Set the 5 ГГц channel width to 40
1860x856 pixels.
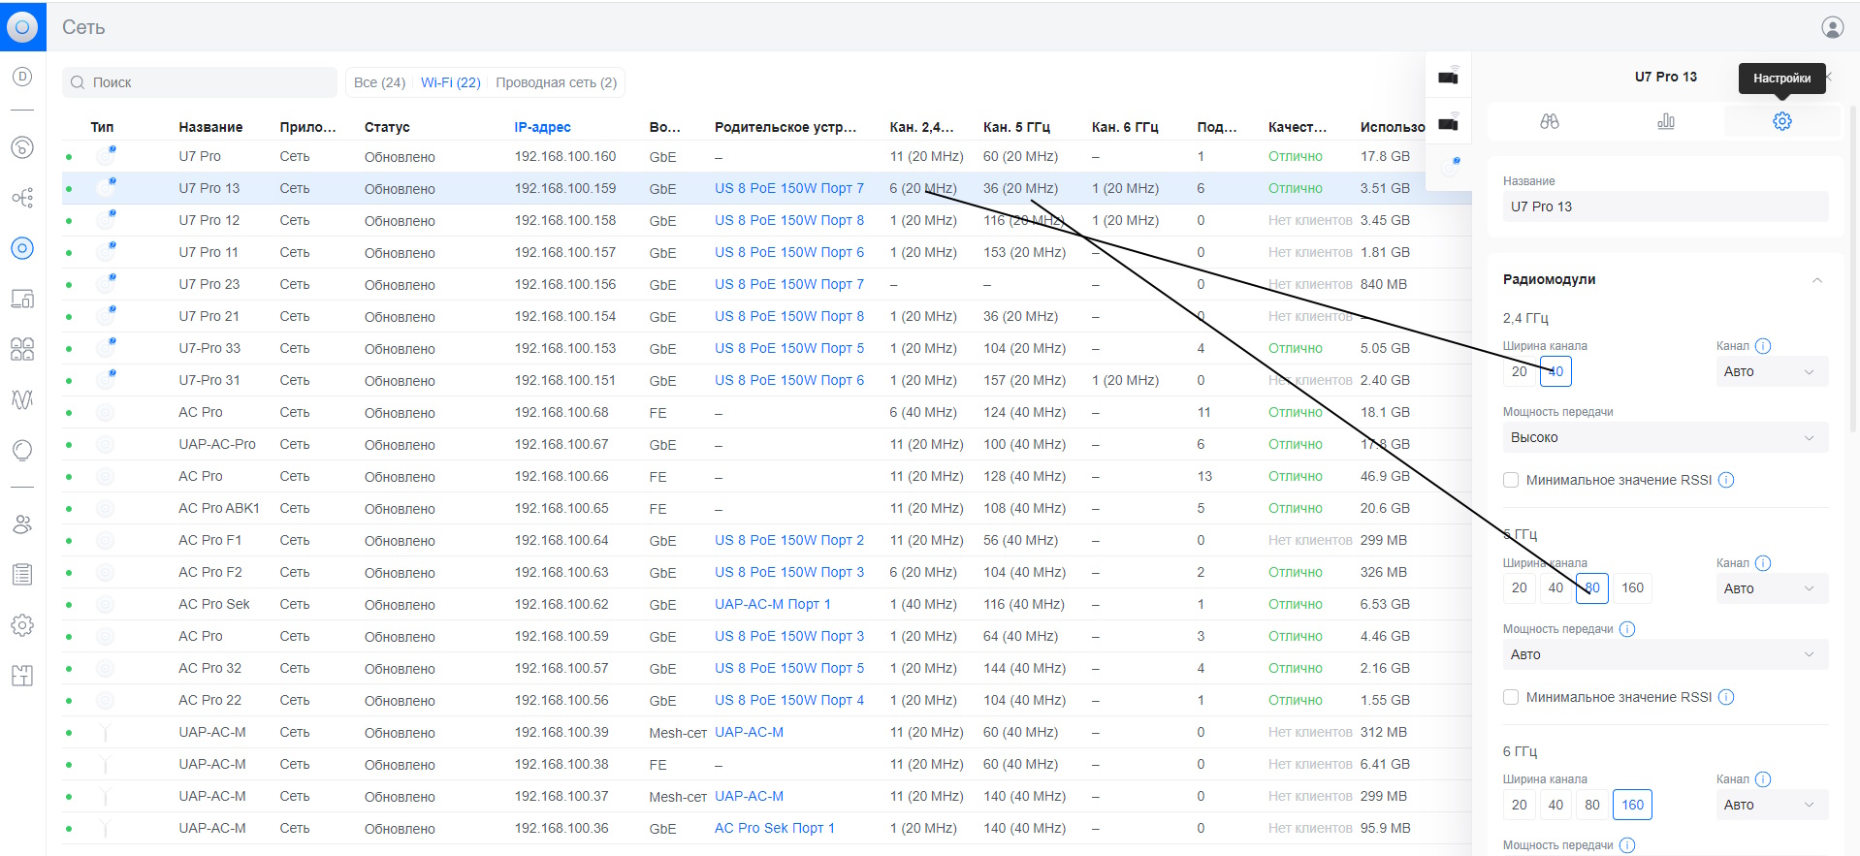[x=1556, y=587]
